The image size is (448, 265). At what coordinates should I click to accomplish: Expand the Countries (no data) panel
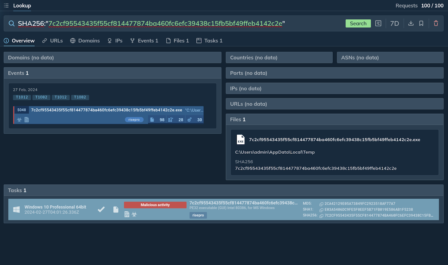point(279,58)
